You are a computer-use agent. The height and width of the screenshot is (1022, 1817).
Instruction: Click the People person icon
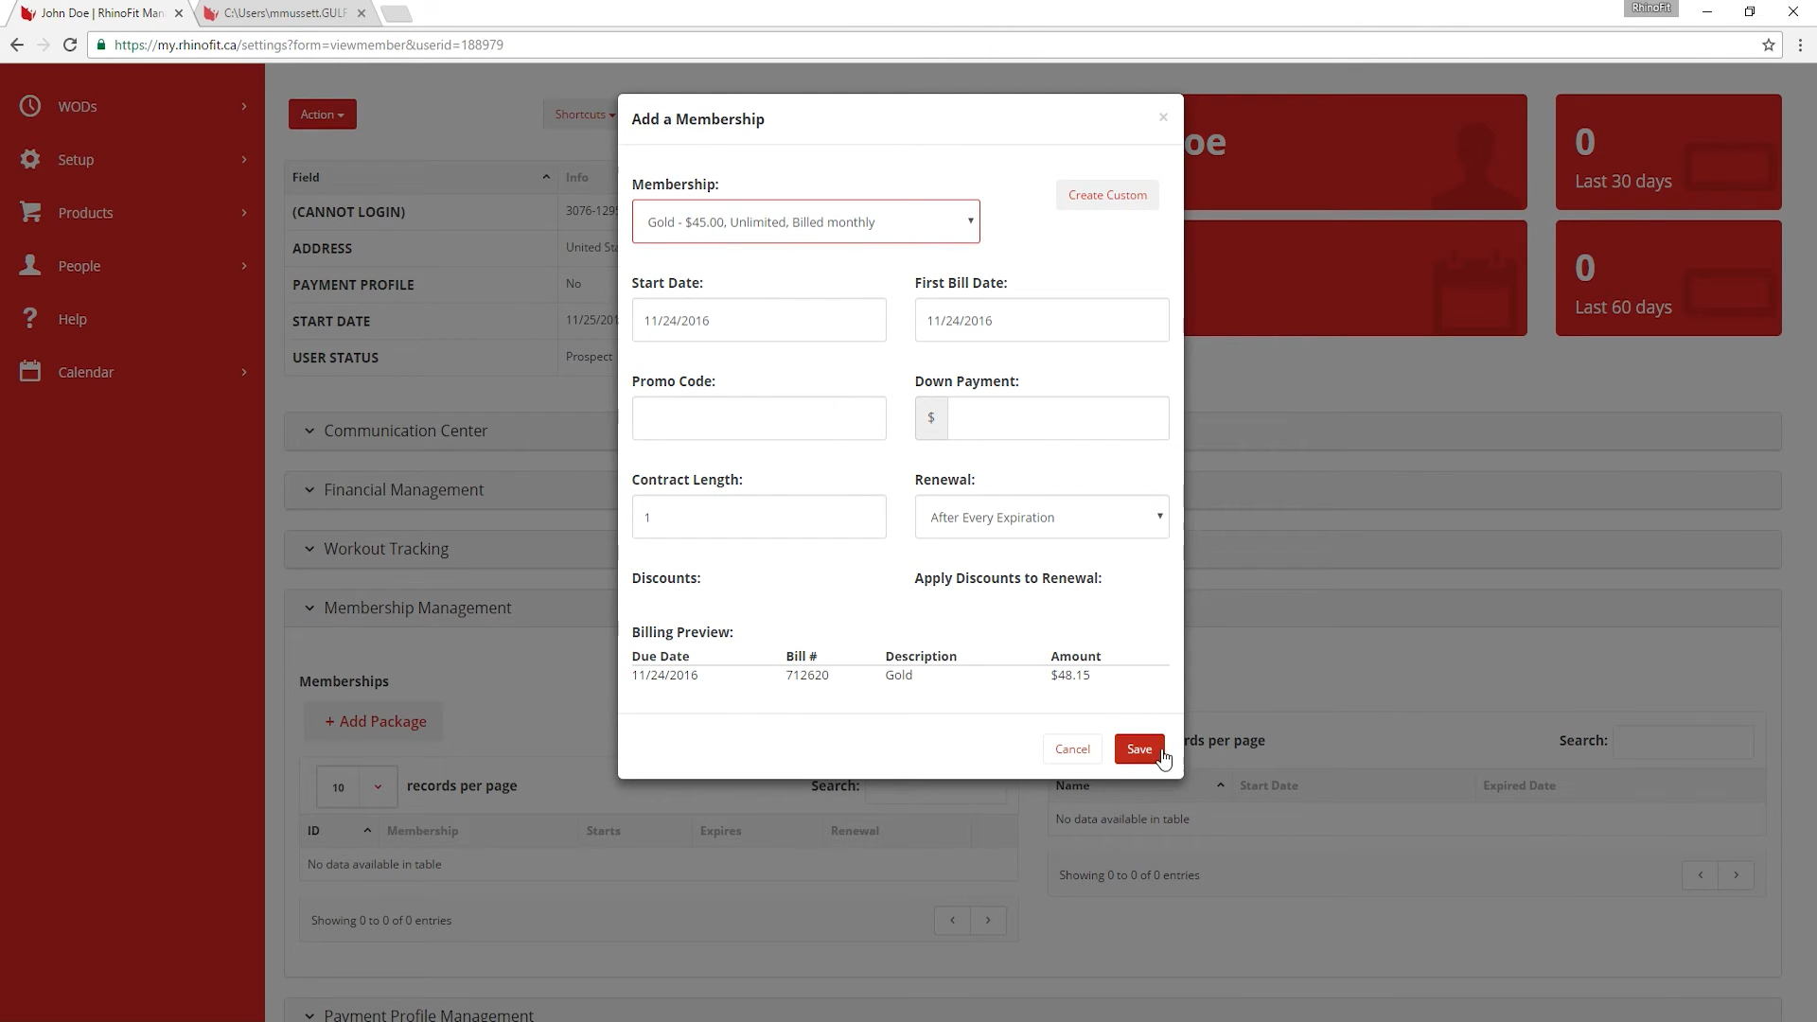[x=30, y=265]
